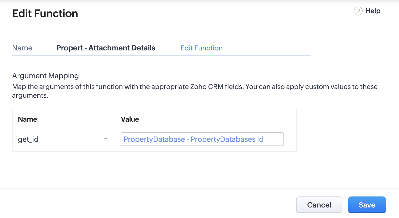Dismiss the dialog using Cancel
The width and height of the screenshot is (399, 218).
click(319, 205)
